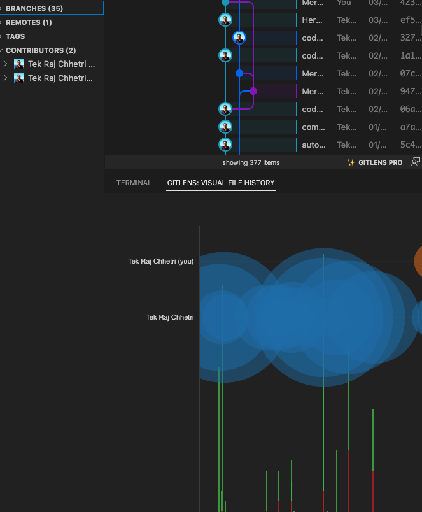Select teal commit node on 423 row
The width and height of the screenshot is (422, 512).
pyautogui.click(x=225, y=3)
